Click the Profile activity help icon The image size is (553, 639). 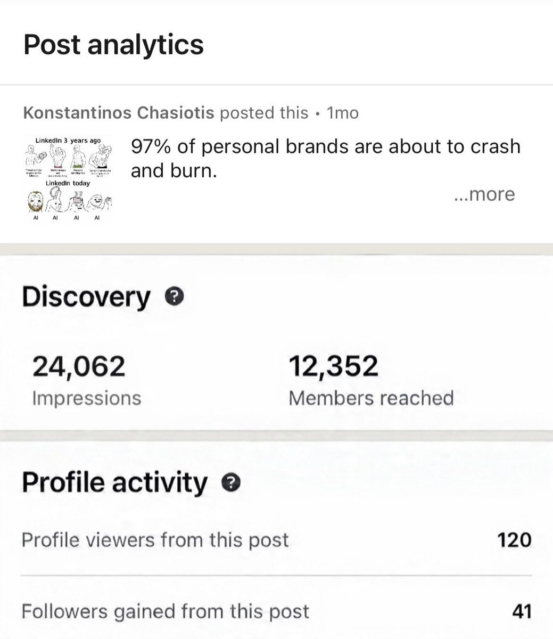tap(231, 483)
